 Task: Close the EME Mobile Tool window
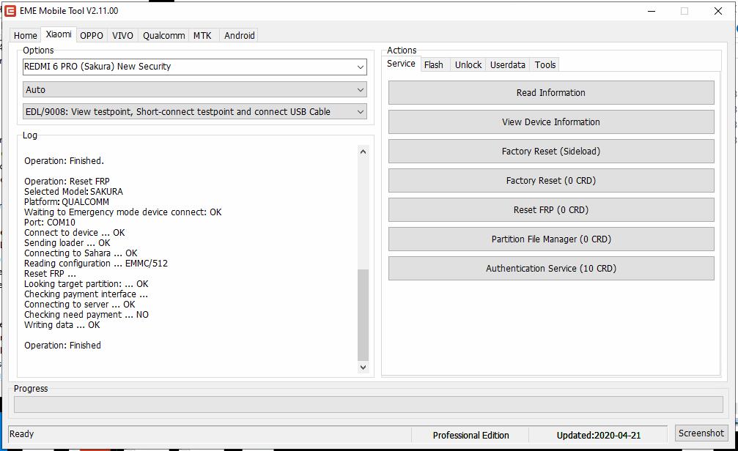coord(717,11)
